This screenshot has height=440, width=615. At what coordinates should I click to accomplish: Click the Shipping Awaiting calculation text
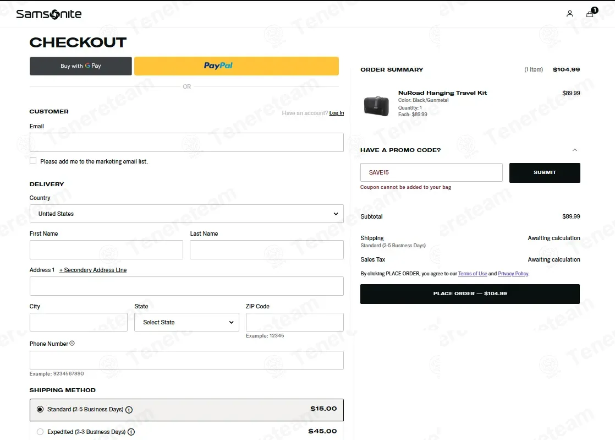(x=554, y=238)
